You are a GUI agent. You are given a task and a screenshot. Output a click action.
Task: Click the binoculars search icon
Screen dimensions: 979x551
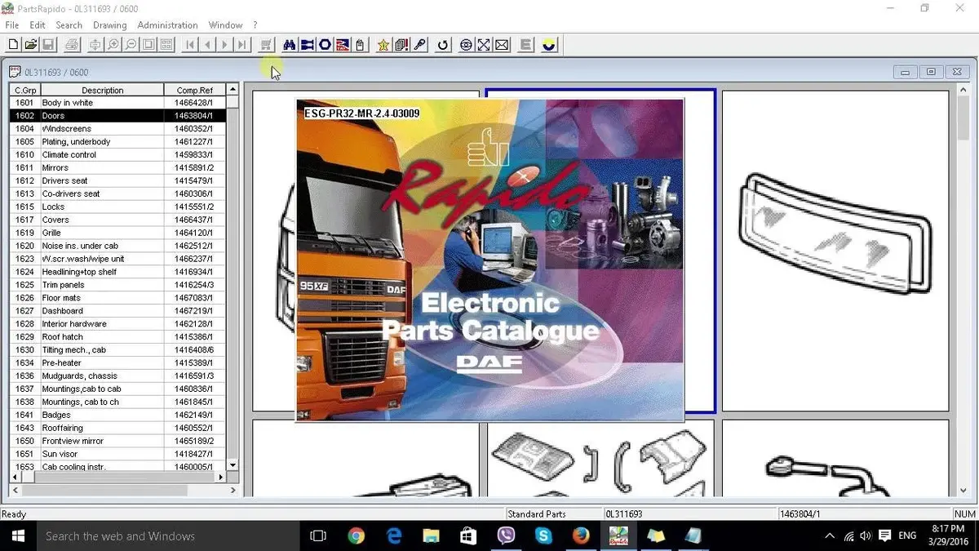(290, 45)
